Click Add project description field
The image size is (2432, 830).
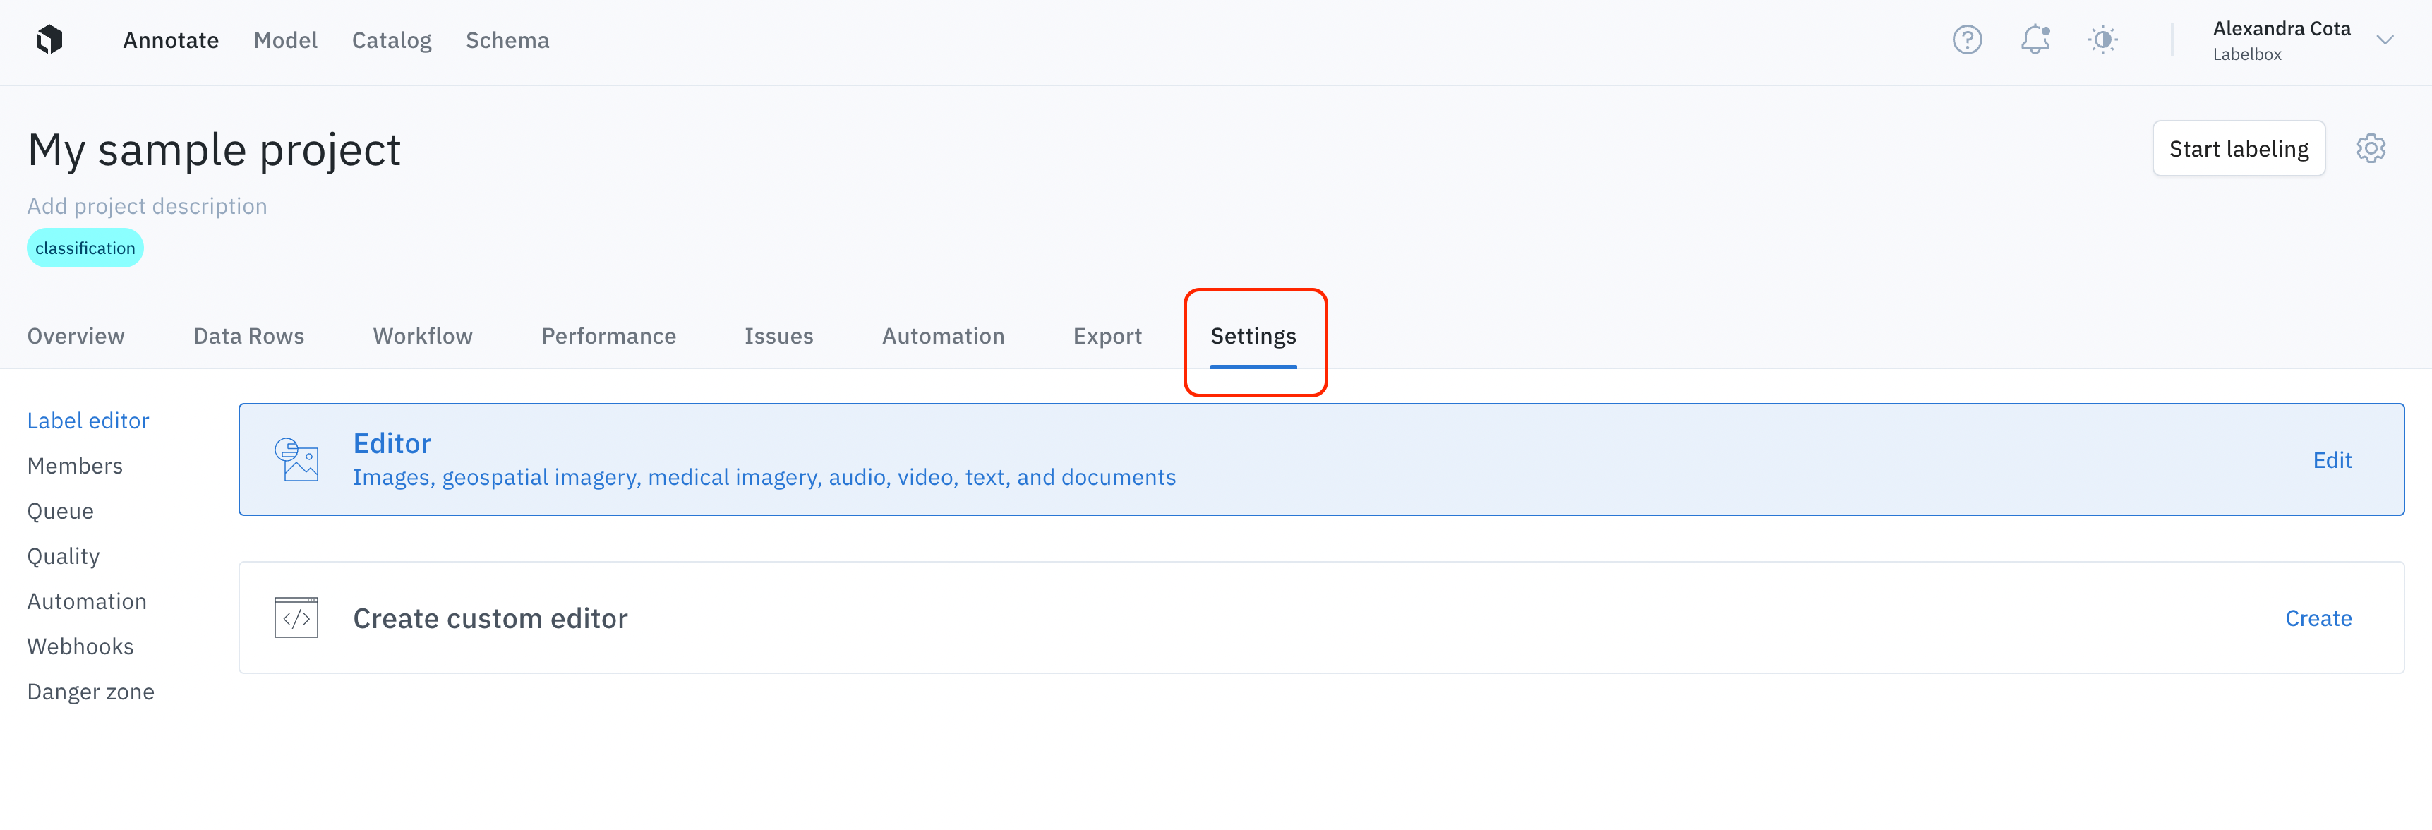click(x=146, y=206)
